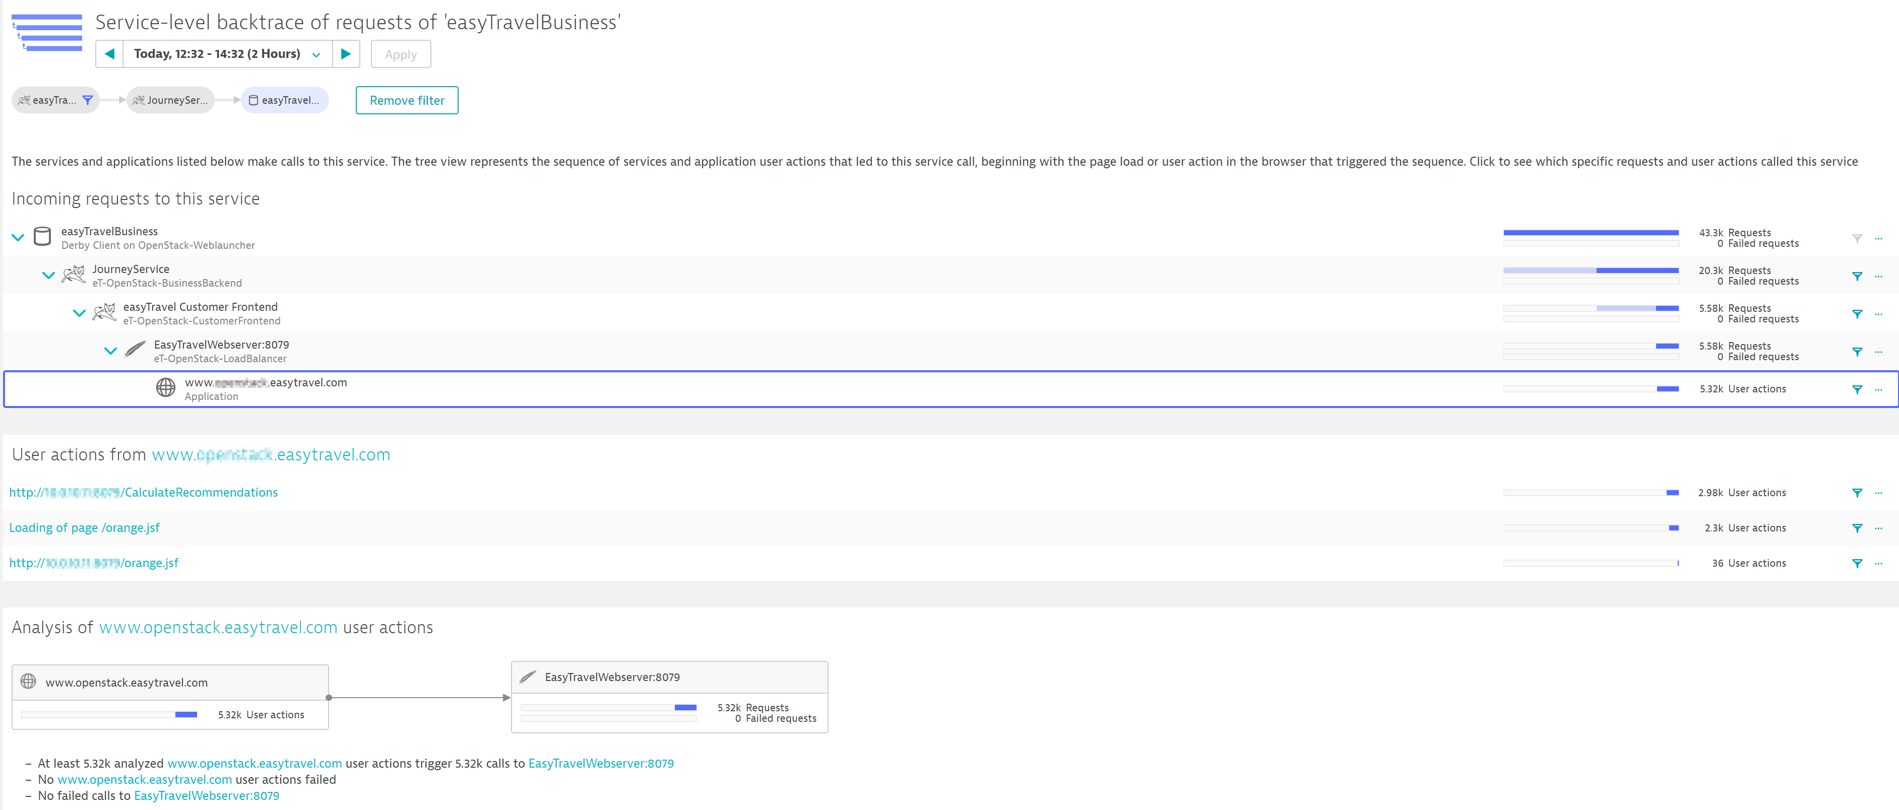Collapse the JourneyService tree row

point(49,276)
